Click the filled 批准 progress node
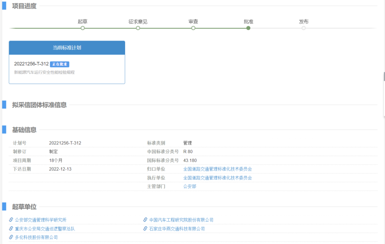The image size is (385, 244). click(x=248, y=28)
